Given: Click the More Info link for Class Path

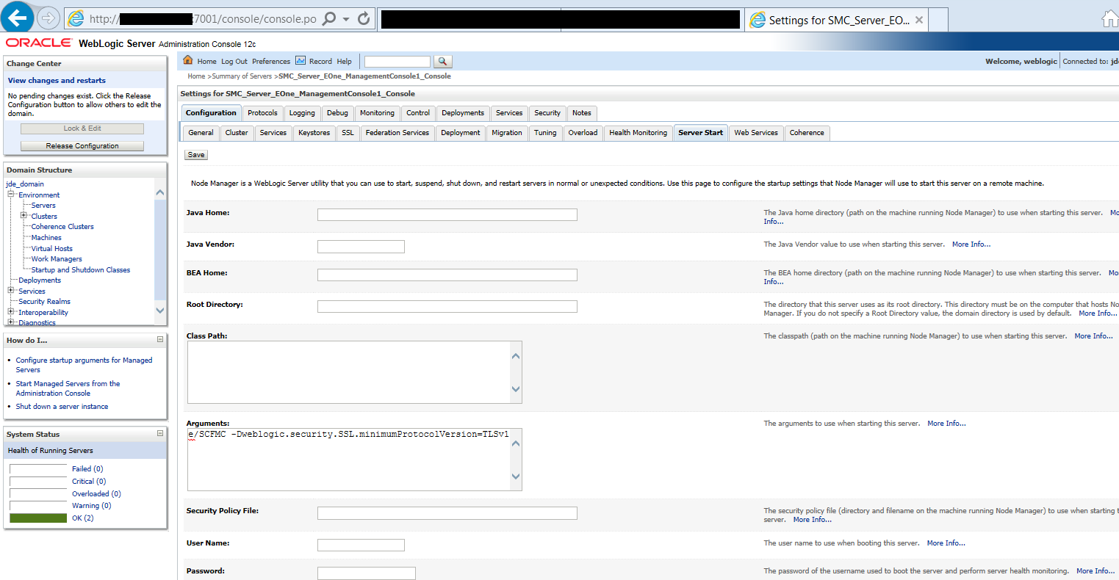Looking at the screenshot, I should [1094, 336].
